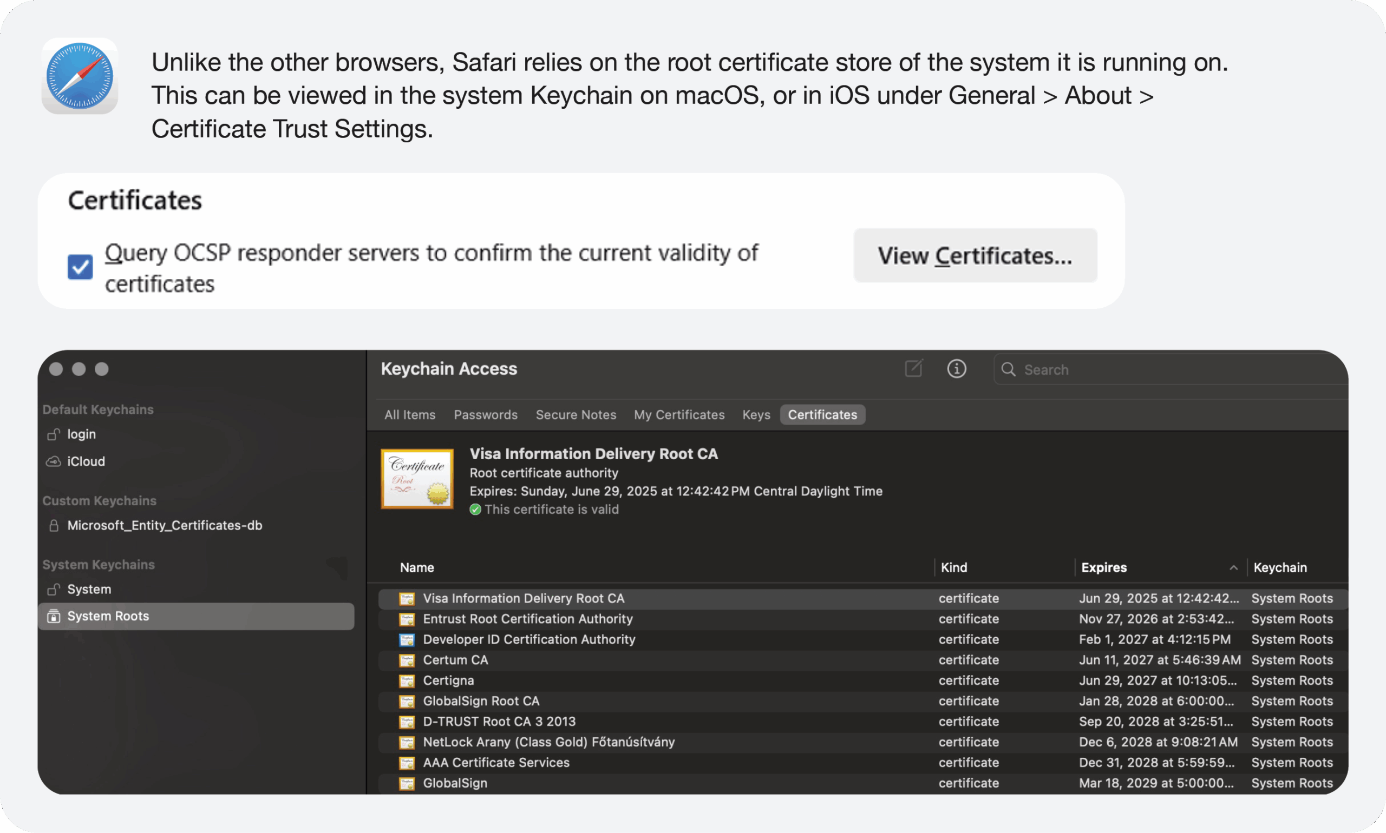Click the cloud icon beside iCloud
This screenshot has height=833, width=1386.
coord(54,461)
